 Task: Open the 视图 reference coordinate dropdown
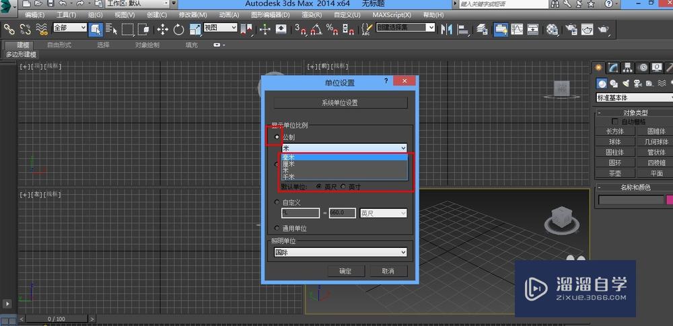click(x=220, y=28)
